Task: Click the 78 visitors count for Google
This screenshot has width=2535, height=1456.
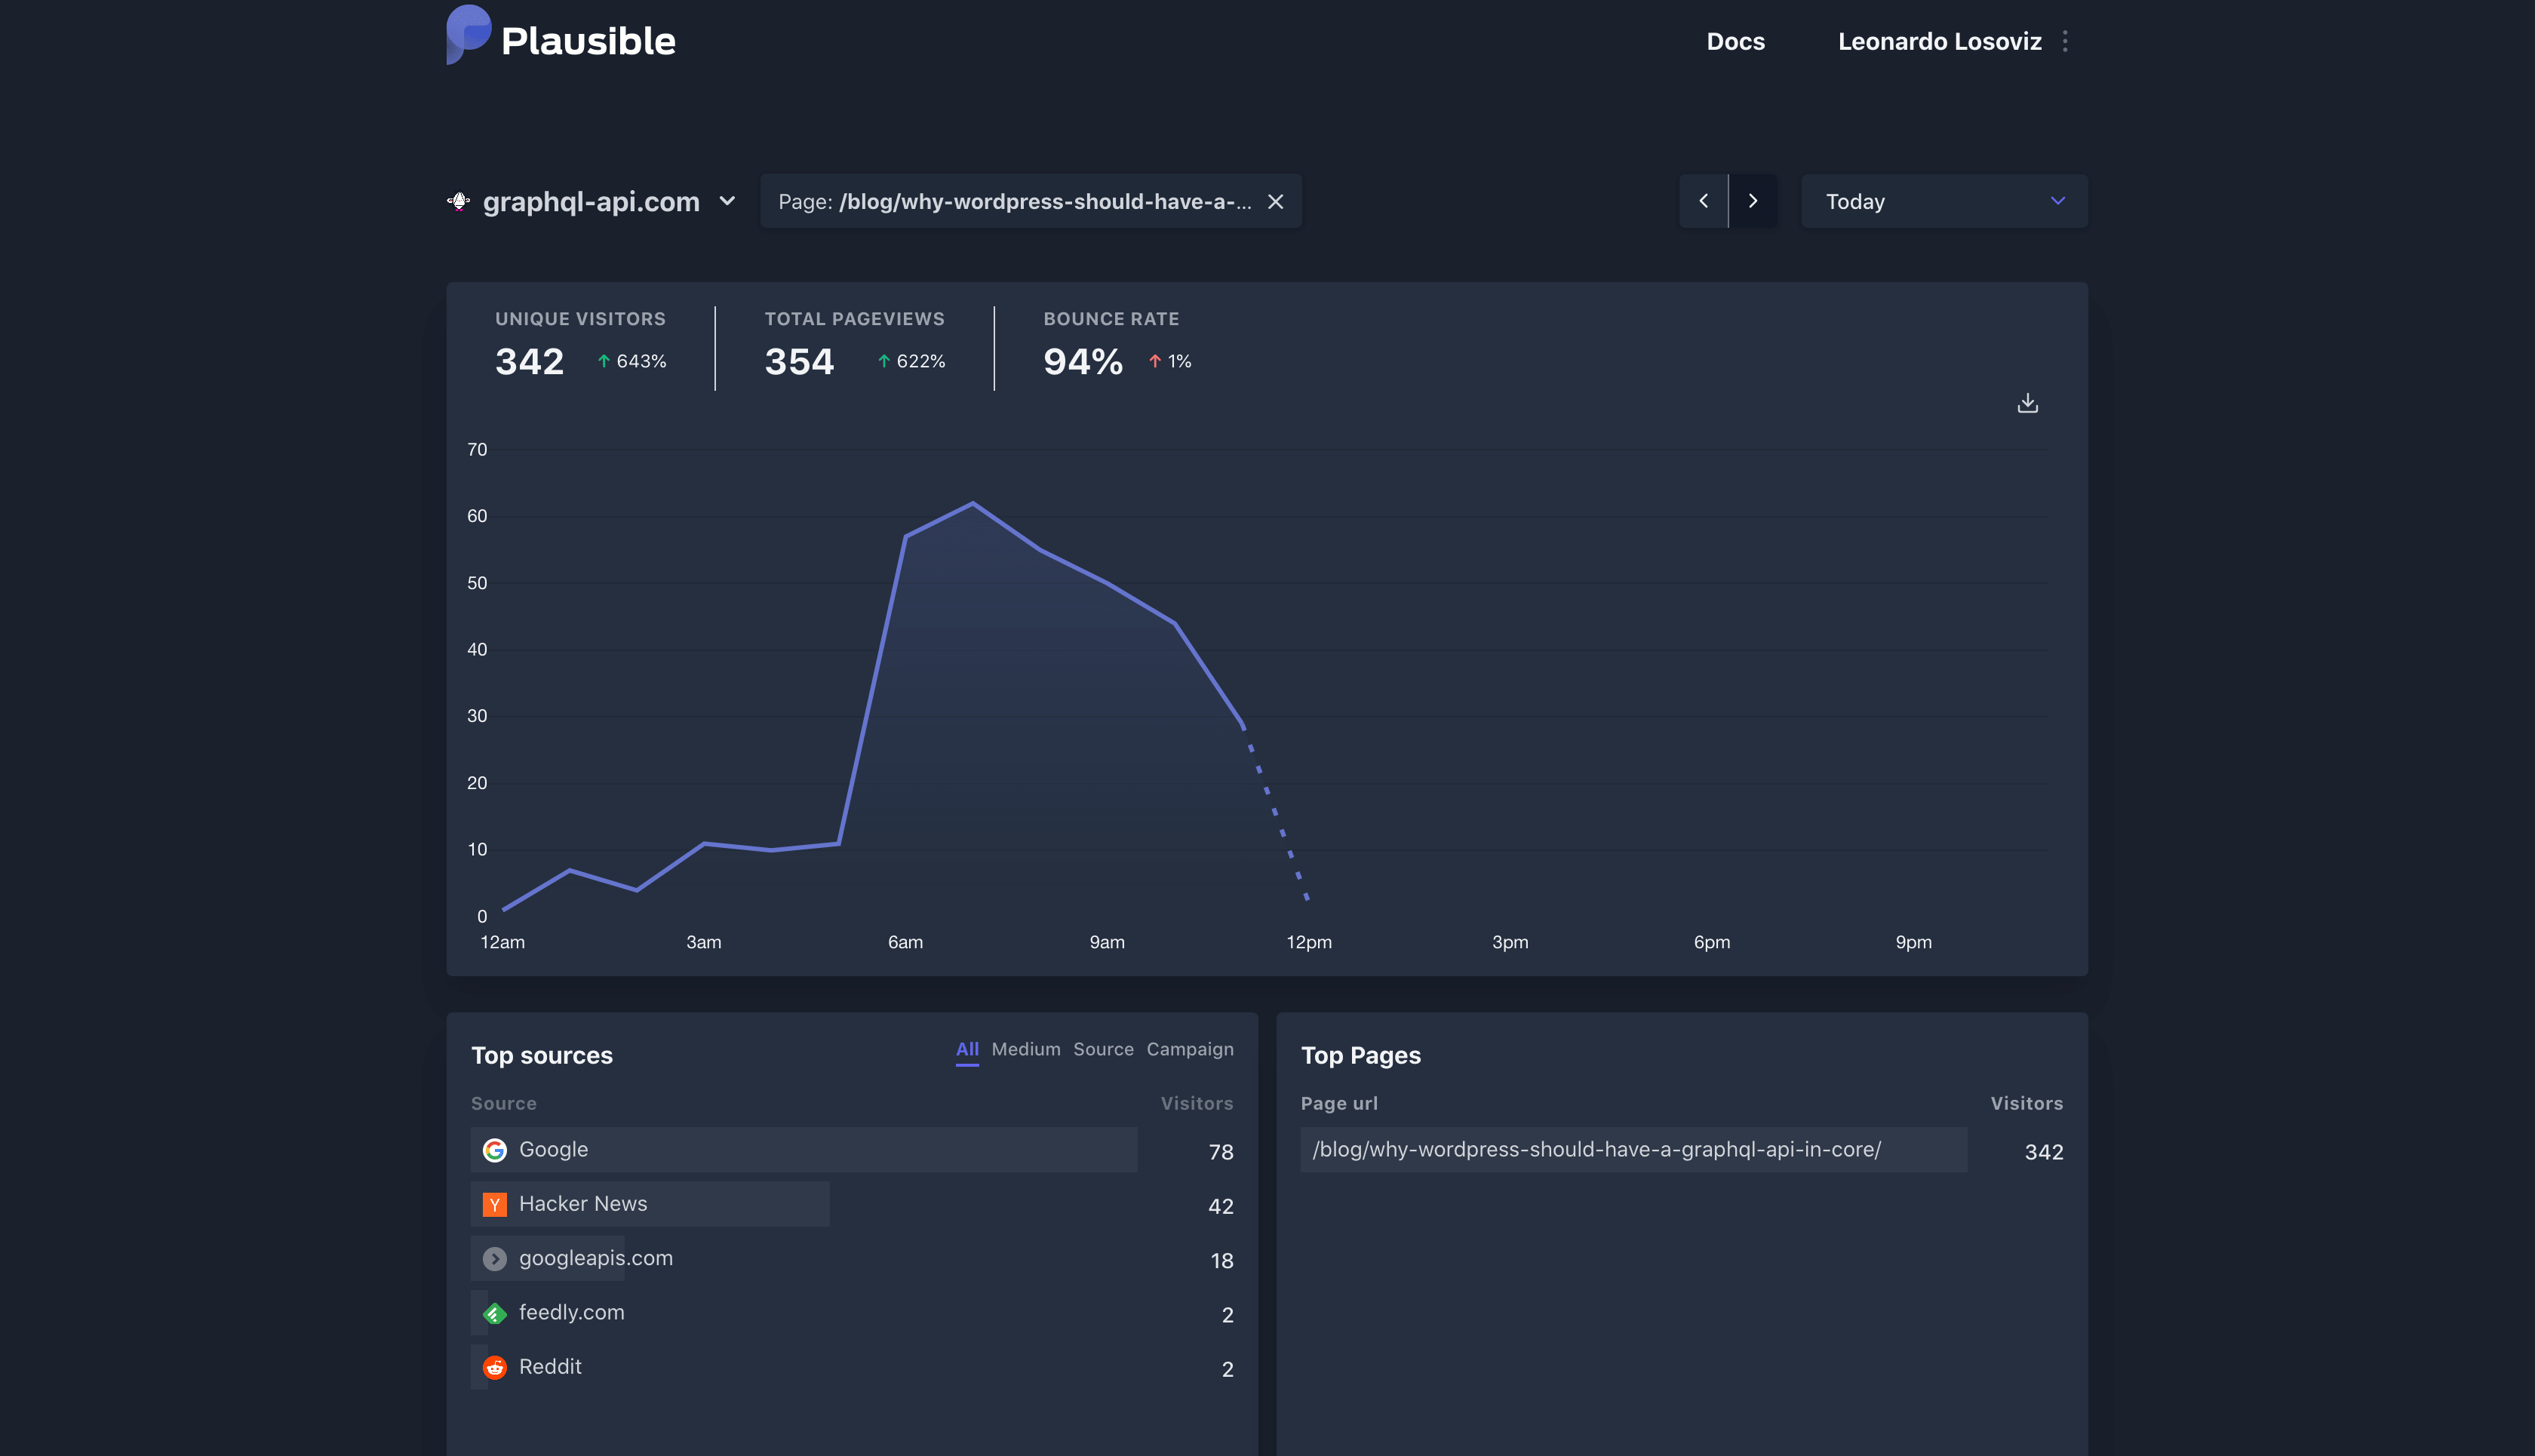Action: 1221,1152
